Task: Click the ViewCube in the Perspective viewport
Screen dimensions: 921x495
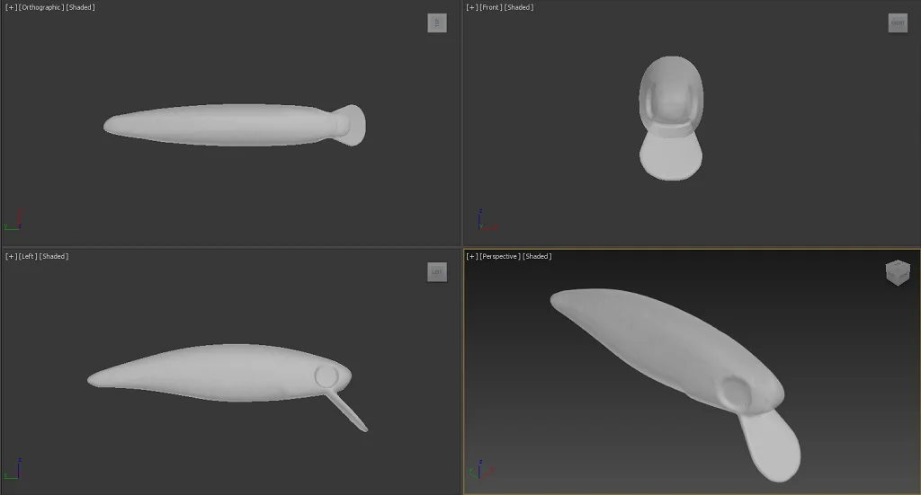Action: tap(898, 273)
